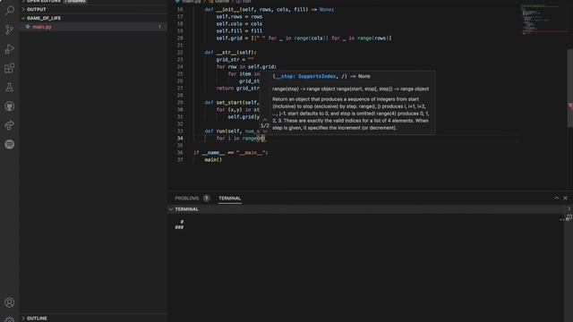The image size is (573, 322).
Task: Open terminal more actions ellipsis
Action: point(562,220)
